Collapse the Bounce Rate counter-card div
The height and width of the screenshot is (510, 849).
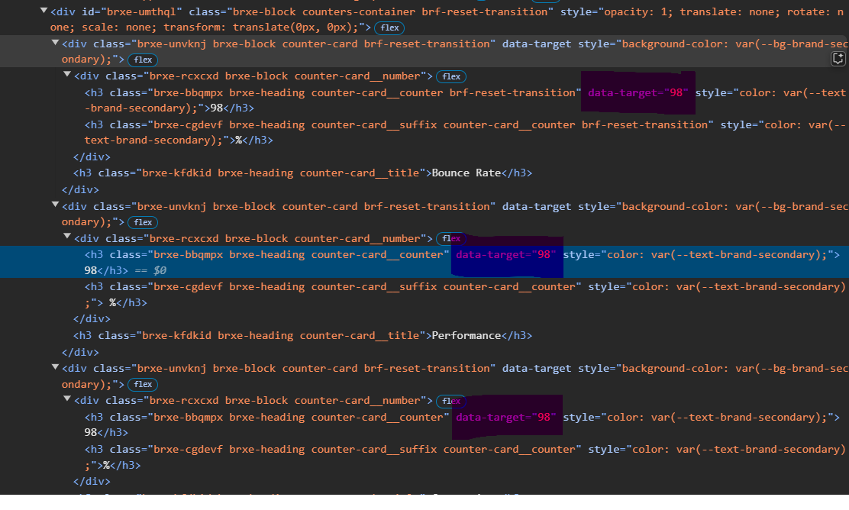pyautogui.click(x=55, y=43)
